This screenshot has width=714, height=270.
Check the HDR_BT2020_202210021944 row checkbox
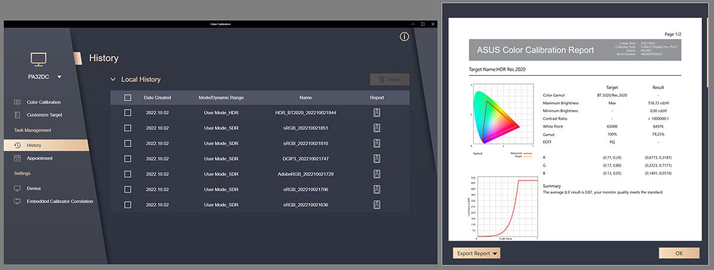[x=128, y=112]
